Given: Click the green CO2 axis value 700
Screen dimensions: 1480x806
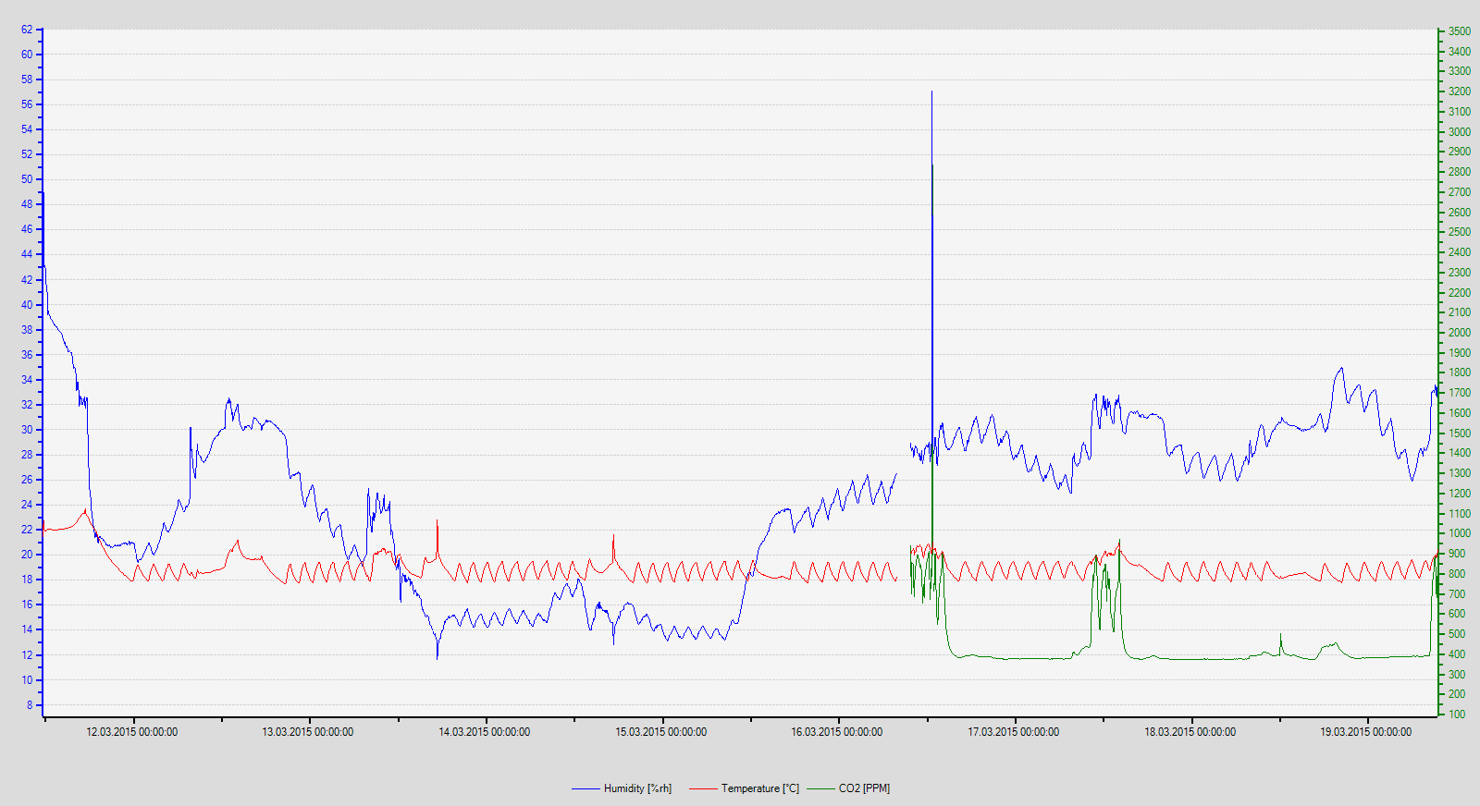Looking at the screenshot, I should tap(1457, 593).
